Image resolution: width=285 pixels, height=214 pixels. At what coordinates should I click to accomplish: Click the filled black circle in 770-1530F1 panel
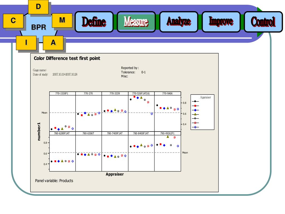pos(51,129)
